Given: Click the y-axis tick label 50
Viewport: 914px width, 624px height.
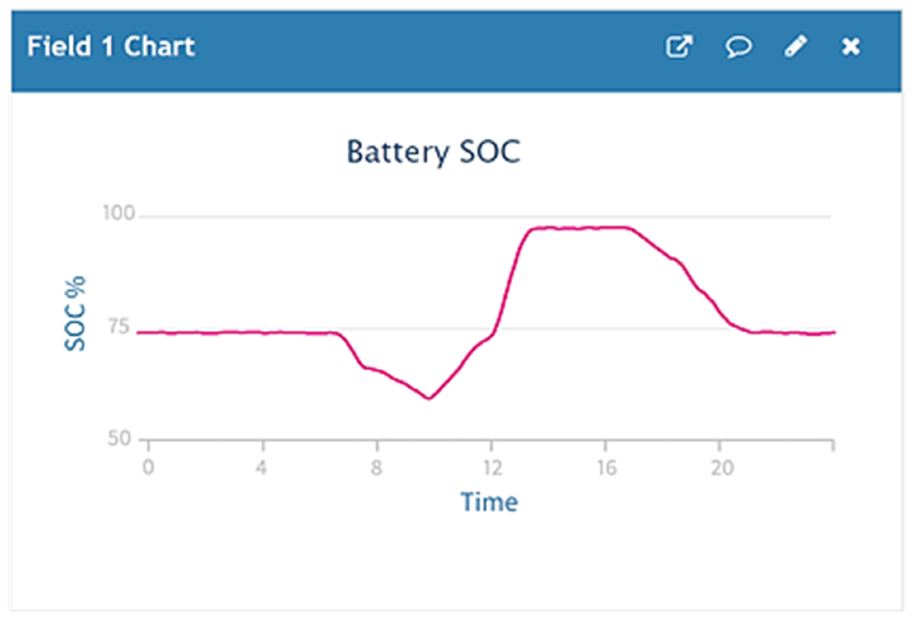Looking at the screenshot, I should (119, 438).
